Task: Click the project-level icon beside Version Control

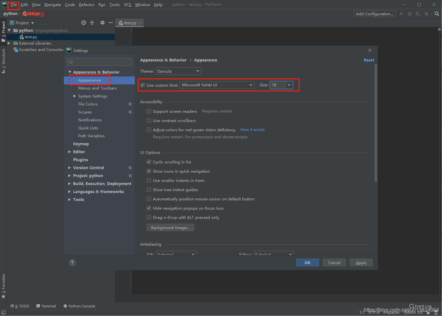Action: 130,168
